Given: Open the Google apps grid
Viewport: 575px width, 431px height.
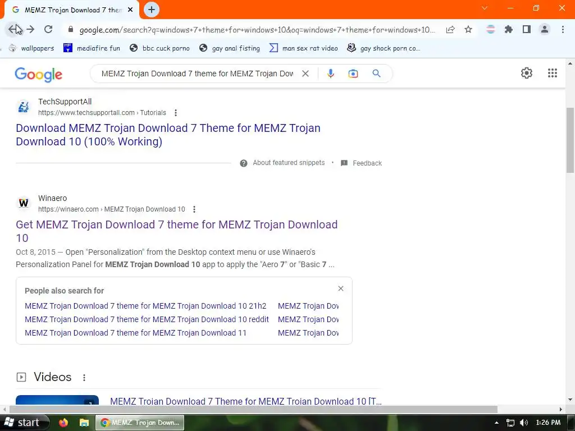Looking at the screenshot, I should click(553, 73).
